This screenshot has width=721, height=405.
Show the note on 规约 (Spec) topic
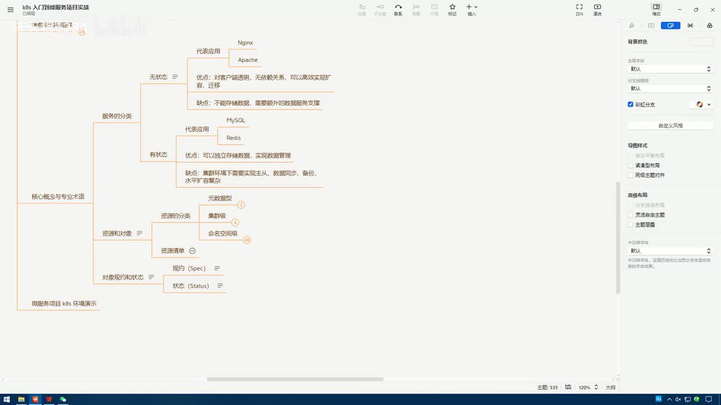tap(217, 268)
